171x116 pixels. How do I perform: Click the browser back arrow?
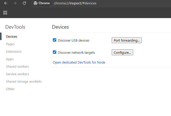(x=6, y=3)
